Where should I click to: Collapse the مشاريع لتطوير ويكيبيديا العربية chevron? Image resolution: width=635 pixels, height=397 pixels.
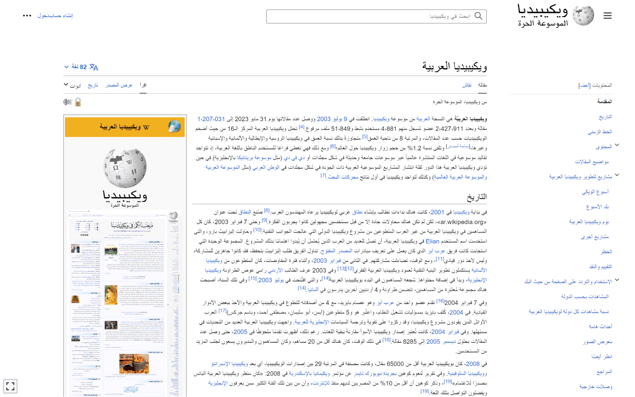click(x=618, y=175)
